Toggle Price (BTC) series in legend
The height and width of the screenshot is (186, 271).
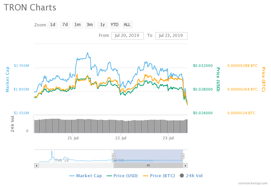click(x=159, y=176)
